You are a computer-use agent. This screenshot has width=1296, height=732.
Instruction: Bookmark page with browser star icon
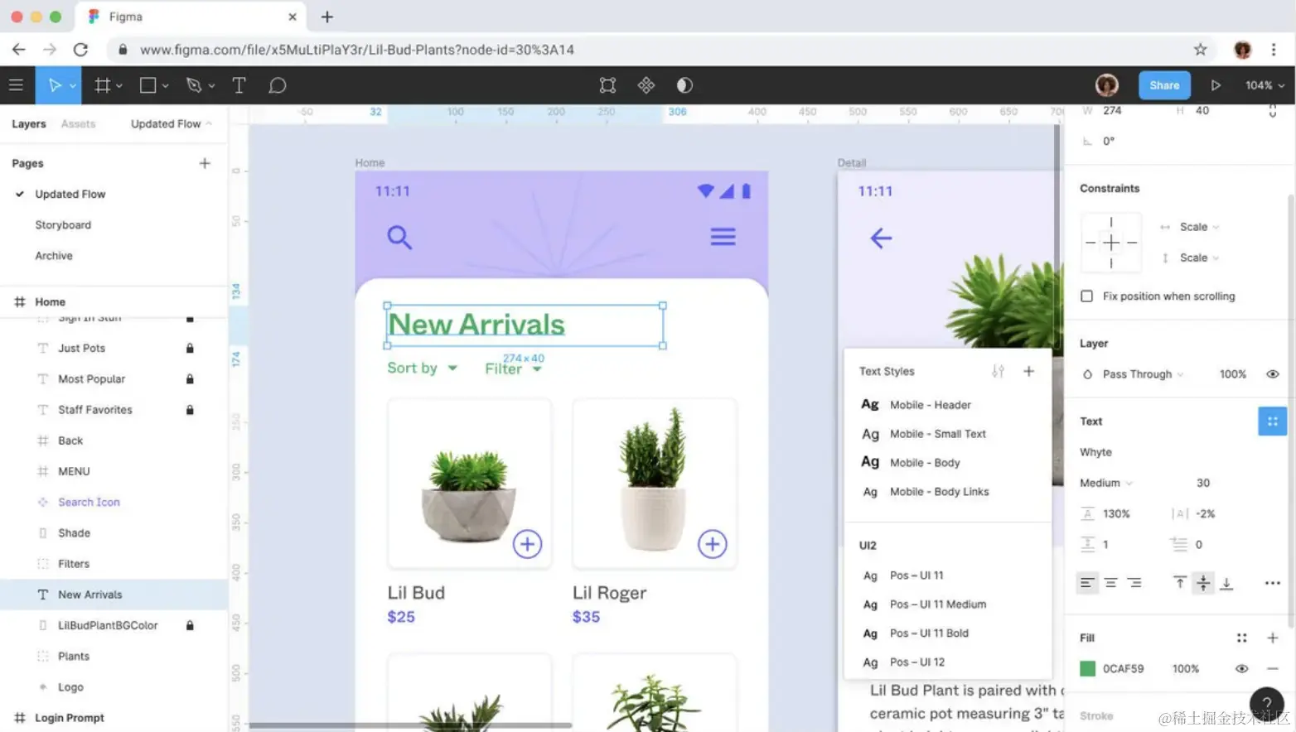pos(1200,50)
